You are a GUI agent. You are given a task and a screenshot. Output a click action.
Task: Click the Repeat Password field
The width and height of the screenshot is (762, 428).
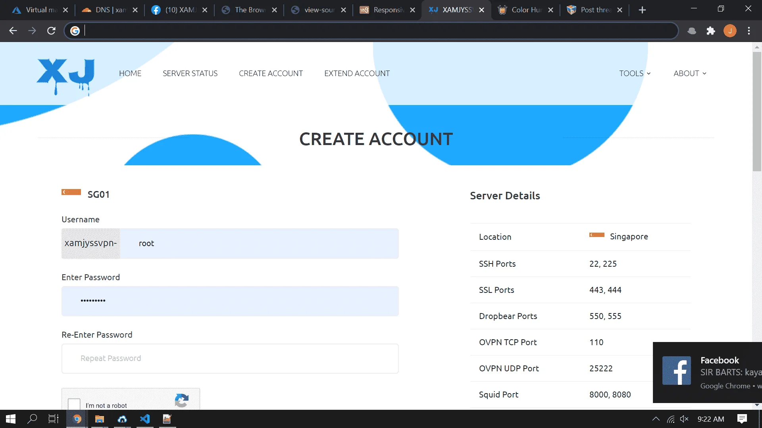(x=230, y=358)
